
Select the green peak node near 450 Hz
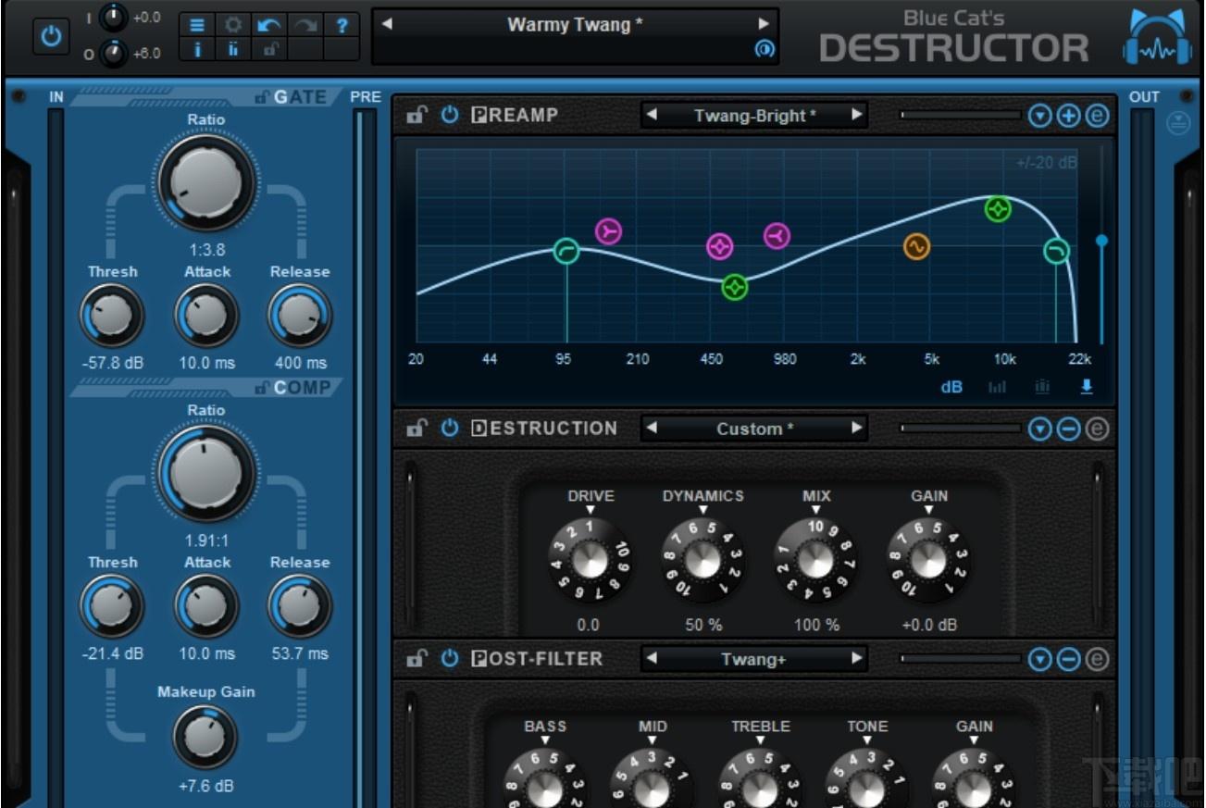coord(735,288)
